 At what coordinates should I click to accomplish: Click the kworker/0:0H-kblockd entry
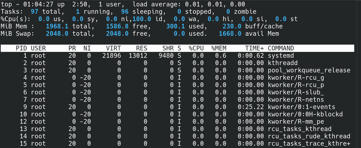click(305, 115)
